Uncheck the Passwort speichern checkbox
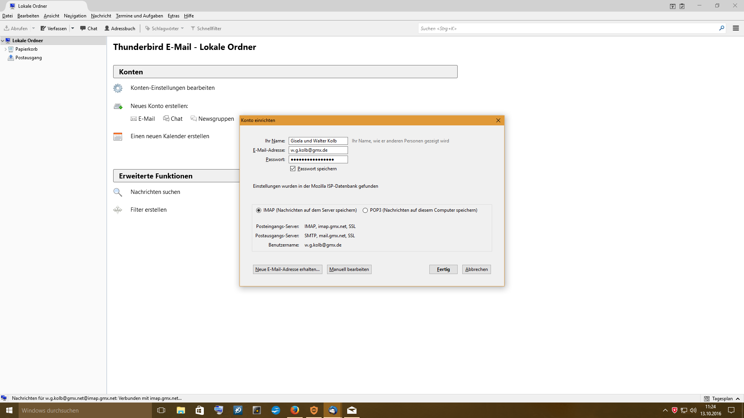The image size is (744, 418). (293, 169)
